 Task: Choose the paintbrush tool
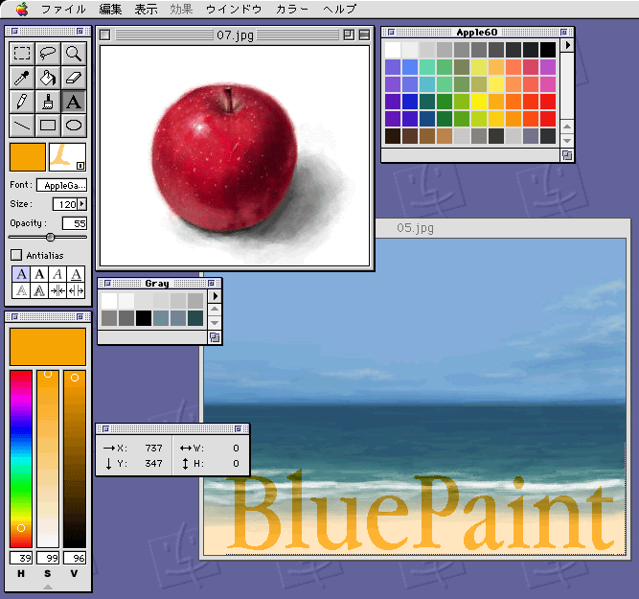(x=48, y=102)
